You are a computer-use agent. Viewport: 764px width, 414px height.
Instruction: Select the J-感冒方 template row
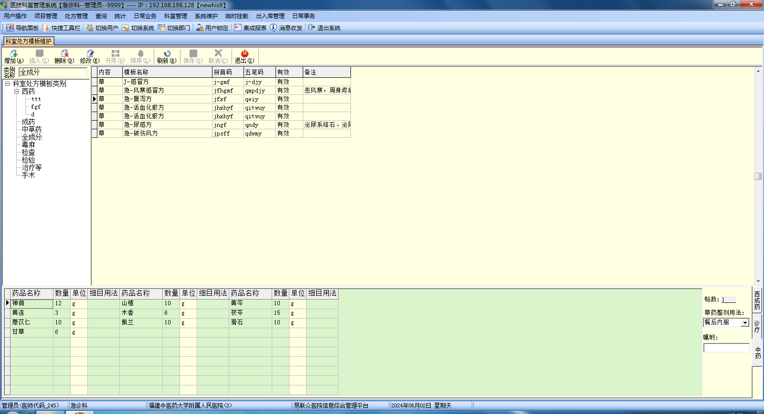221,82
